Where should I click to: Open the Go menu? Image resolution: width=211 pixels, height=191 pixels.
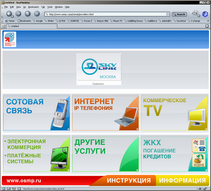pos(24,7)
